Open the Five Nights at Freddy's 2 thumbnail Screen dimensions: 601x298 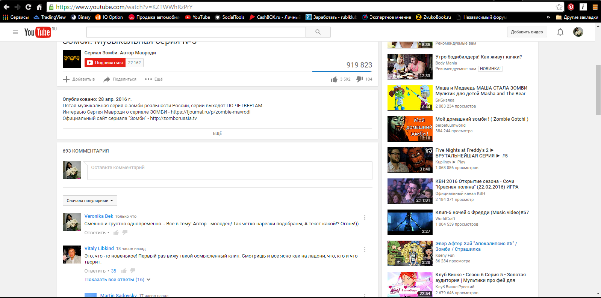[x=410, y=160]
